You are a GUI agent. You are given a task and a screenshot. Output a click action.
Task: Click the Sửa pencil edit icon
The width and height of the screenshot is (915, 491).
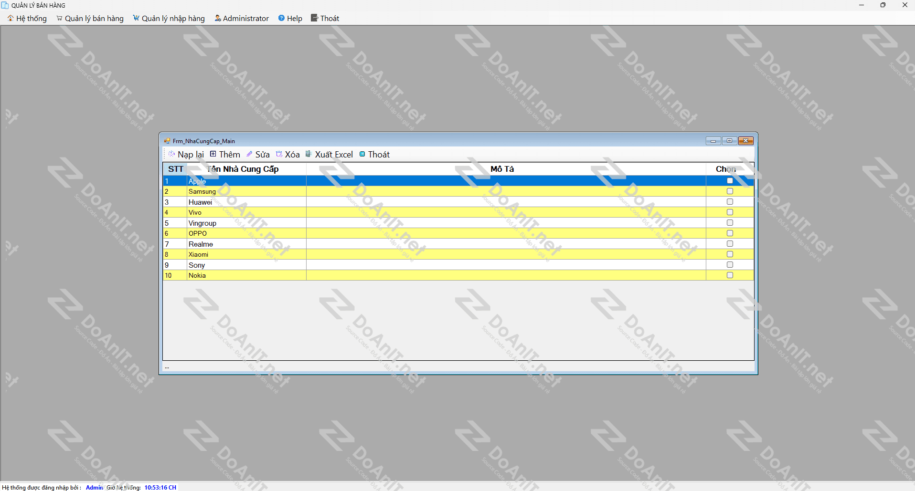[x=249, y=154]
